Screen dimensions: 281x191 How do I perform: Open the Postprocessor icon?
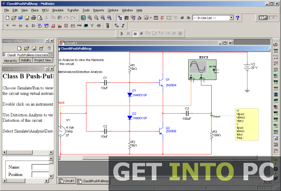coord(156,18)
